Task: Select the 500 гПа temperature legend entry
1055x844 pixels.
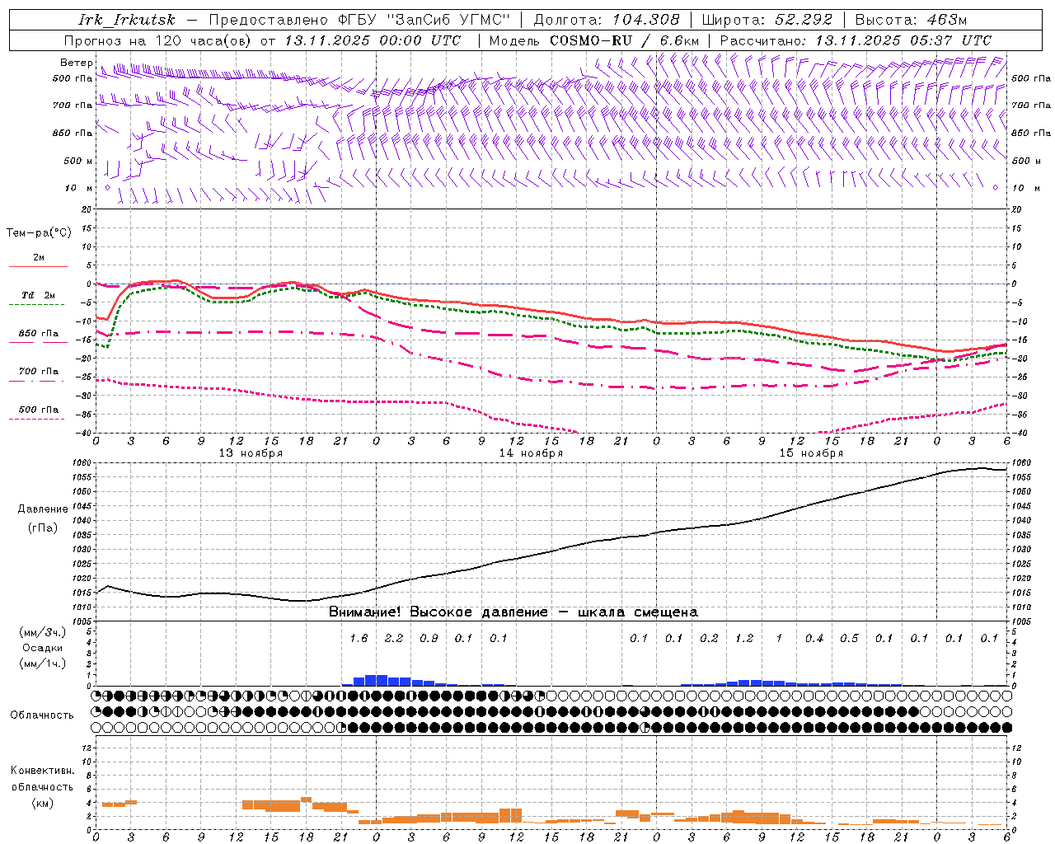Action: pyautogui.click(x=38, y=410)
